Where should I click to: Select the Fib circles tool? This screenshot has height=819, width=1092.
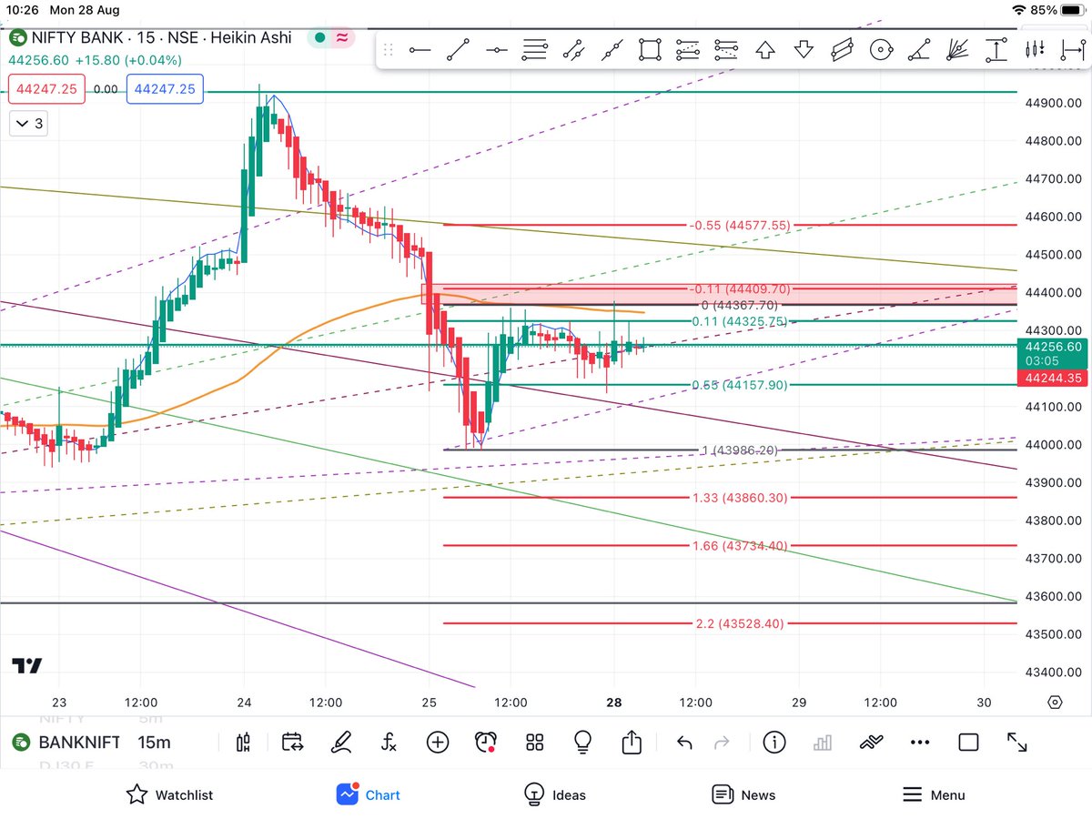pos(880,50)
